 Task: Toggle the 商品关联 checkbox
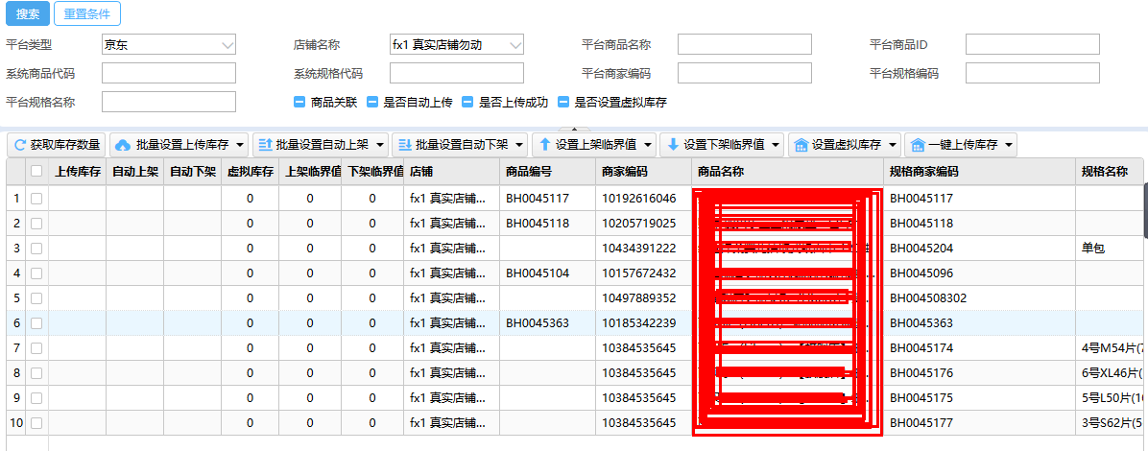click(299, 102)
